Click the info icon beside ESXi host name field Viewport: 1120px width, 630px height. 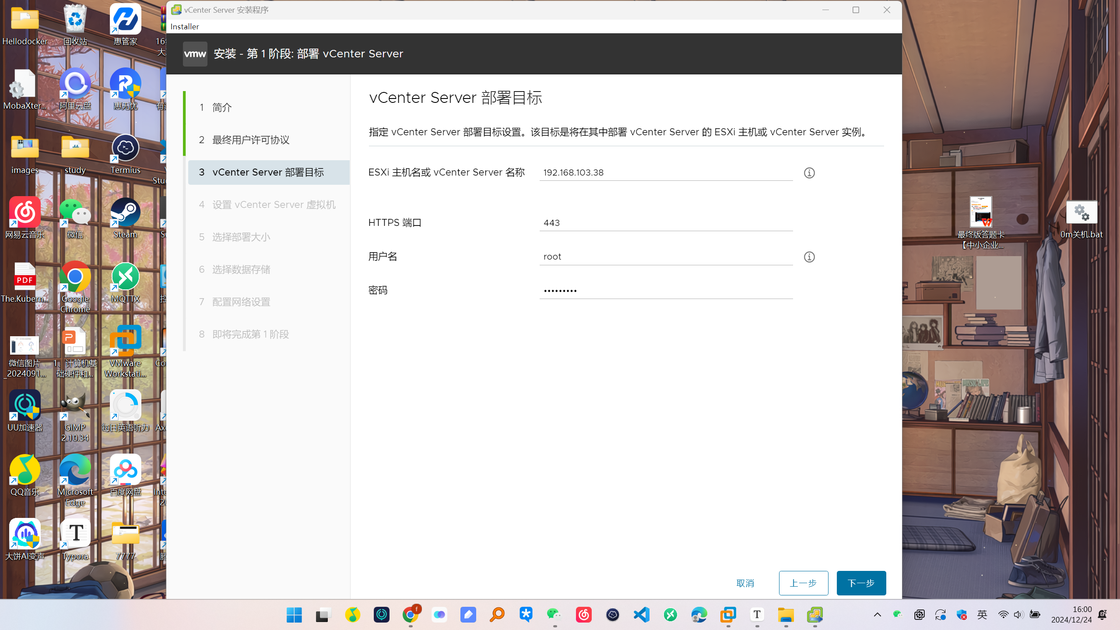[809, 173]
